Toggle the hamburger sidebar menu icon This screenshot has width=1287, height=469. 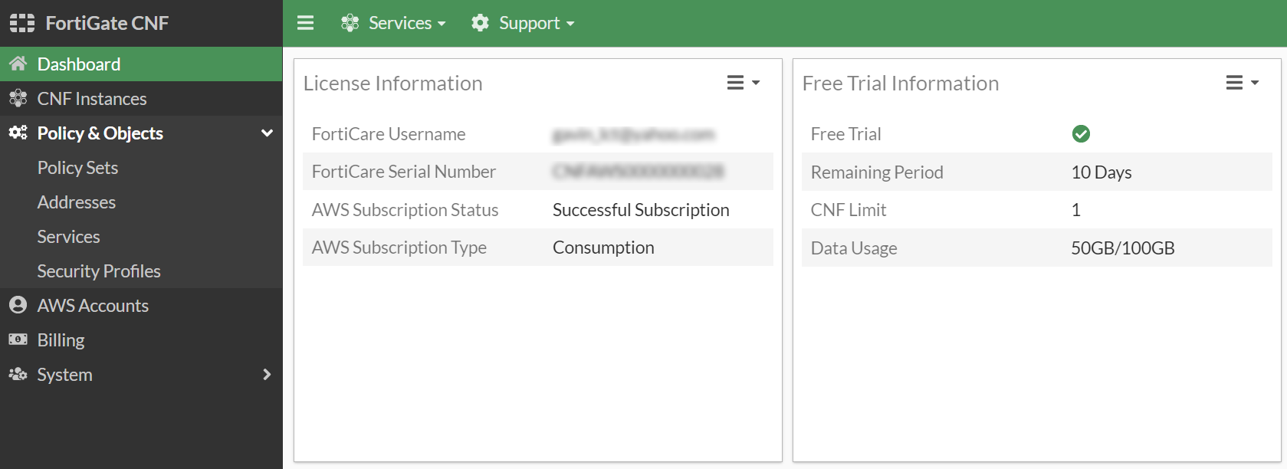(x=305, y=23)
